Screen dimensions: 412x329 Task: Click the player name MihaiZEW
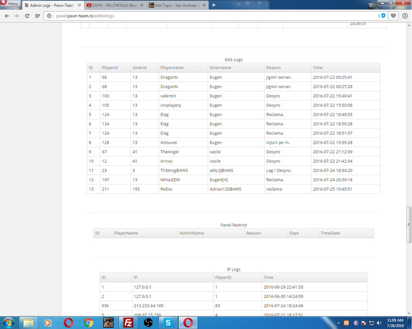click(x=170, y=180)
